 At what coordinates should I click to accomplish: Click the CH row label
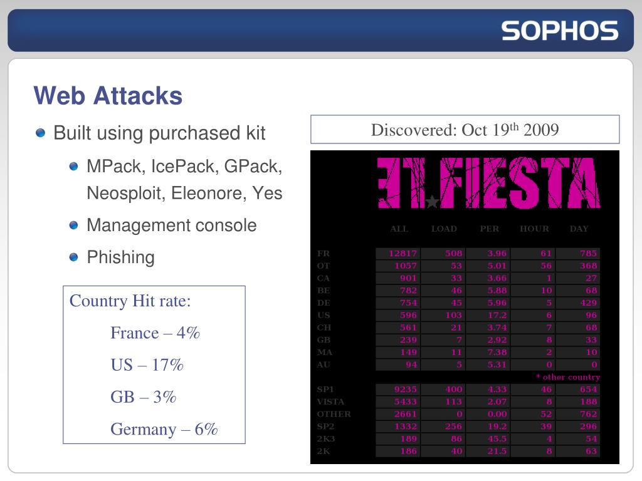(x=324, y=328)
